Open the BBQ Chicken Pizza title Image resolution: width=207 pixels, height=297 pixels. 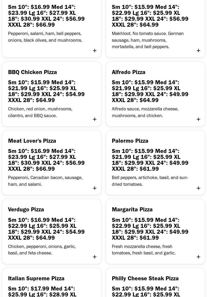33,72
